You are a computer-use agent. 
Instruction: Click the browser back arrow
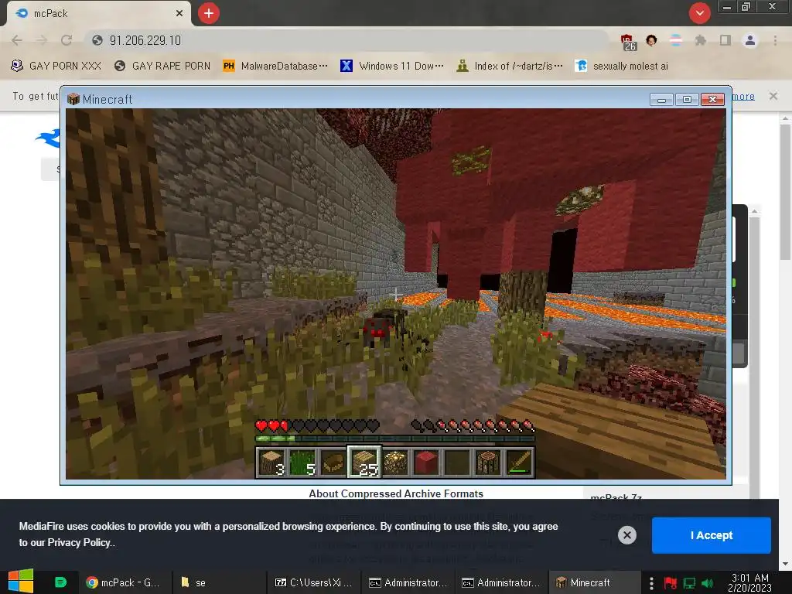click(17, 40)
